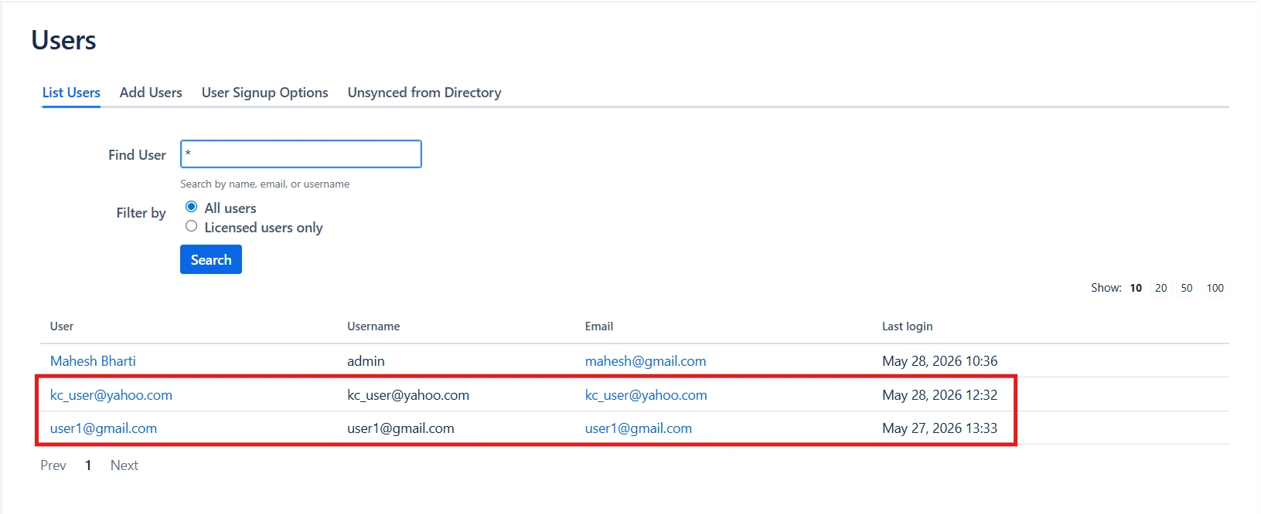Screen dimensions: 1261x514
Task: Click the May 28, 2026 12:32 login time
Action: [940, 395]
